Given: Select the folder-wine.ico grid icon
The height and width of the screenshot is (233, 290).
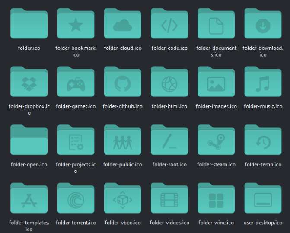Looking at the screenshot, I should pos(216,201).
